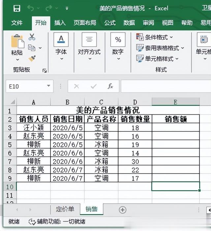Click the Insert Function fx icon
This screenshot has width=211, height=231.
coord(110,86)
